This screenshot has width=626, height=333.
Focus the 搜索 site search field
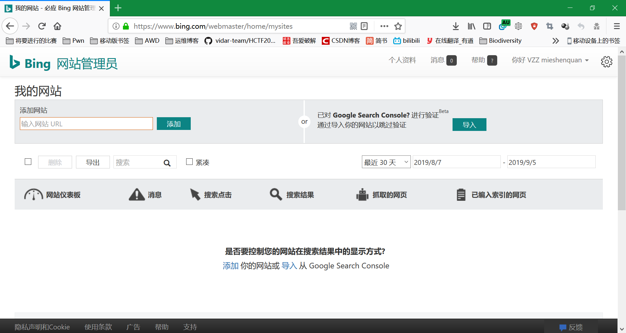(x=145, y=162)
